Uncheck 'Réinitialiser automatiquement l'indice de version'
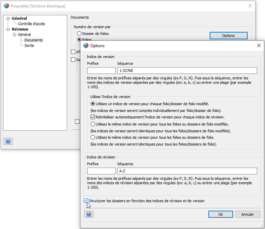 (x=92, y=117)
